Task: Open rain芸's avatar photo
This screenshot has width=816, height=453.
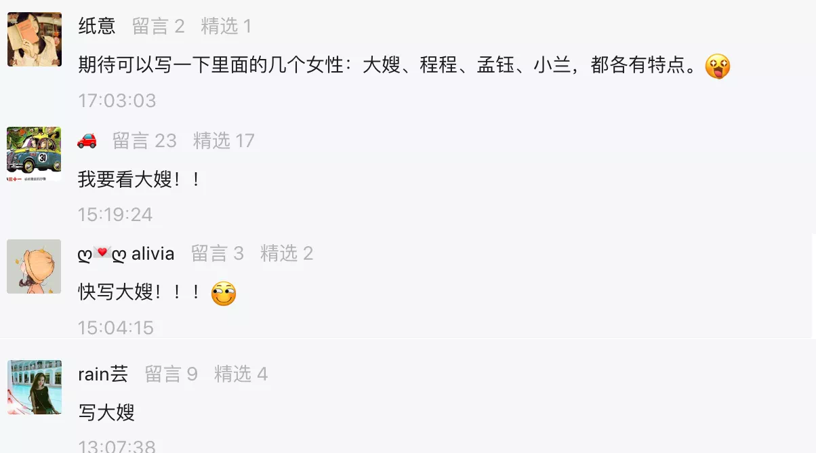Action: point(34,387)
